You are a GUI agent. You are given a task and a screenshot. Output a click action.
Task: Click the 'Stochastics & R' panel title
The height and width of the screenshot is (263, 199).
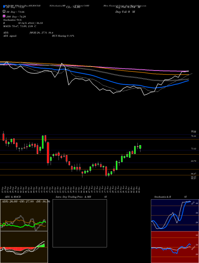[163, 197]
